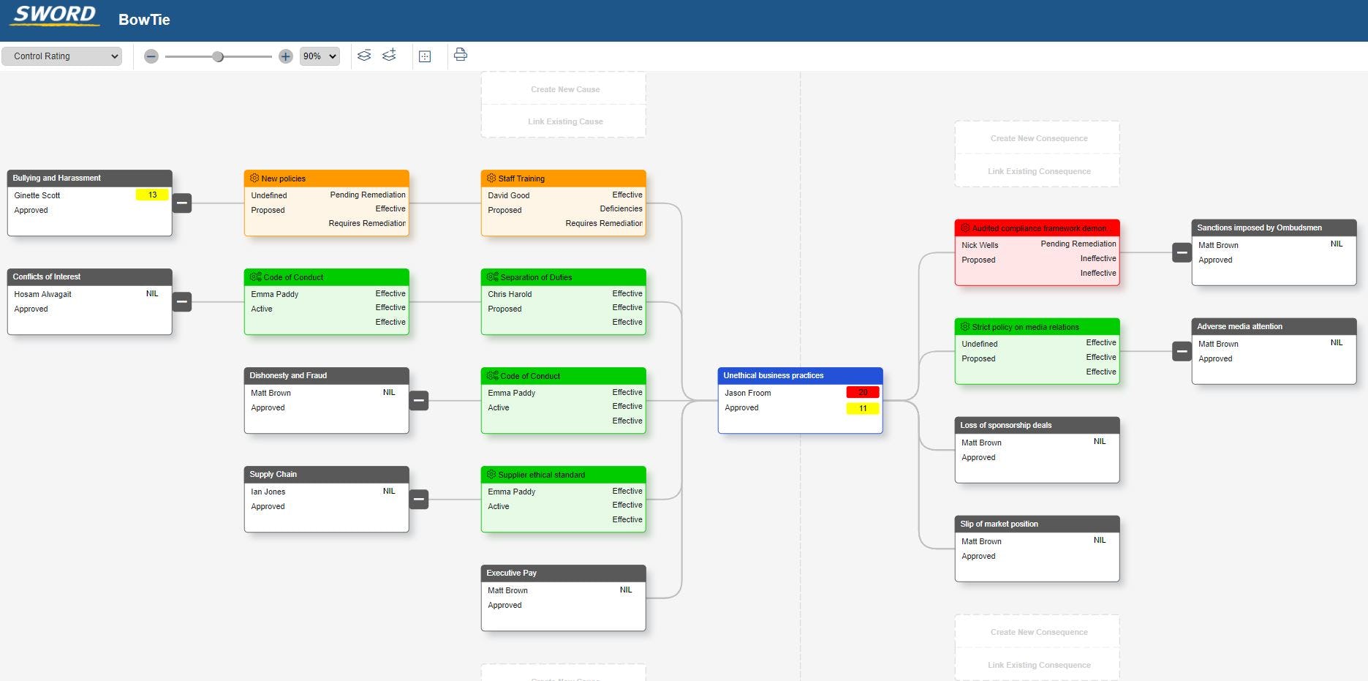Open the Control Rating dropdown
1368x681 pixels.
coord(61,56)
